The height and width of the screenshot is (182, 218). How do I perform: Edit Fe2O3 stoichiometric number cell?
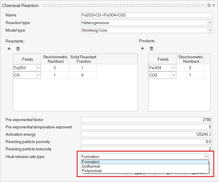pyautogui.click(x=55, y=68)
